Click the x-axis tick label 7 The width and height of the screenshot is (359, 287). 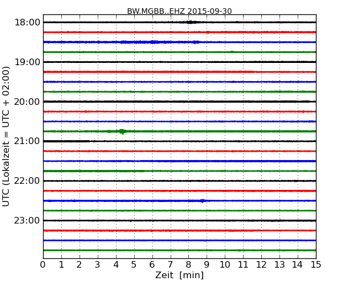pyautogui.click(x=170, y=264)
